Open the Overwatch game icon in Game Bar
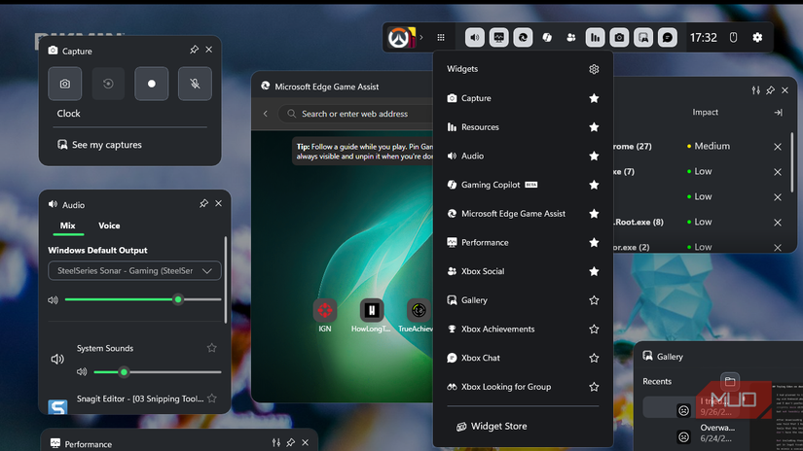The height and width of the screenshot is (451, 803). click(401, 37)
